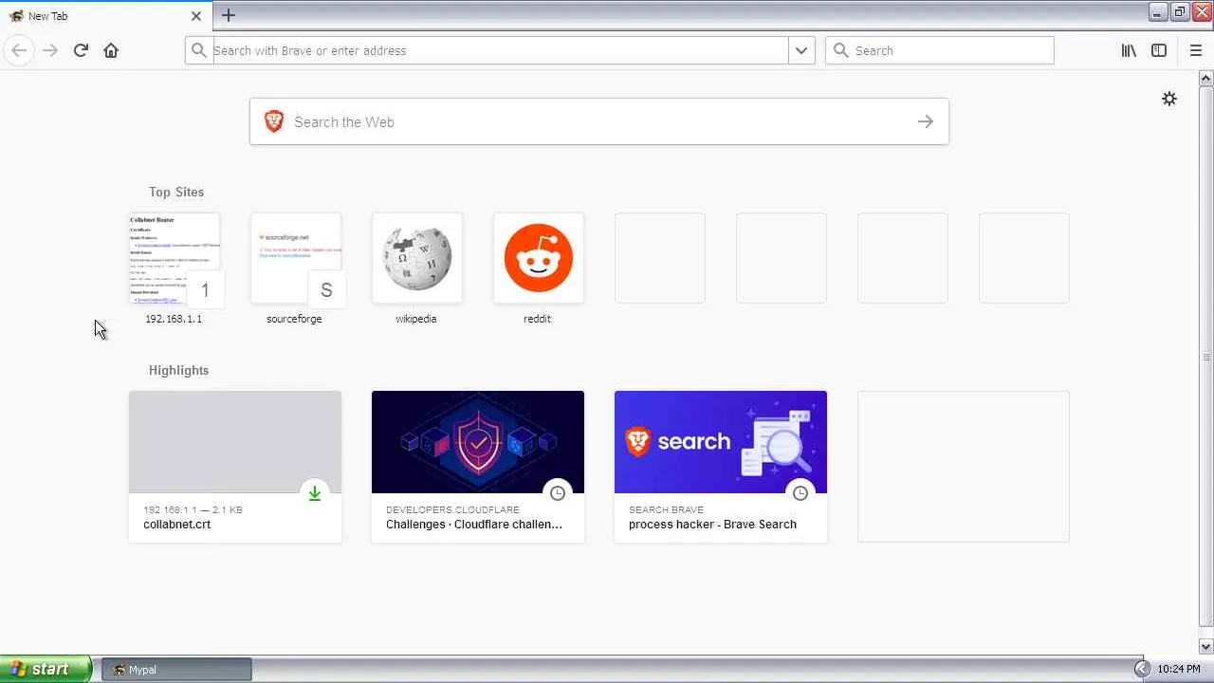Click the taskbar clock showing 10:24 PM
The width and height of the screenshot is (1214, 683).
pyautogui.click(x=1179, y=670)
